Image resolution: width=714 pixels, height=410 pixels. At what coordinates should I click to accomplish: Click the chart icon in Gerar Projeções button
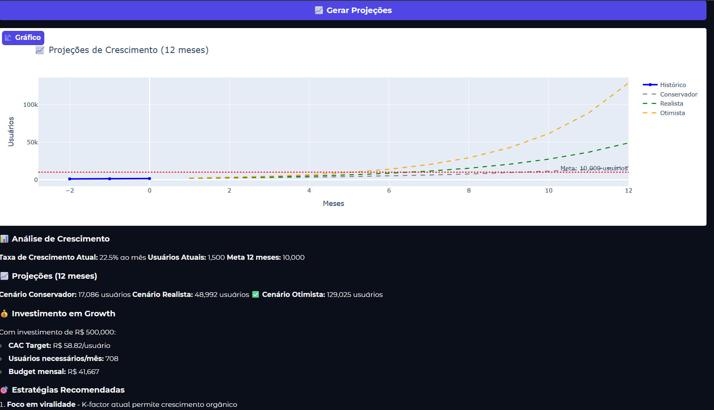(318, 10)
